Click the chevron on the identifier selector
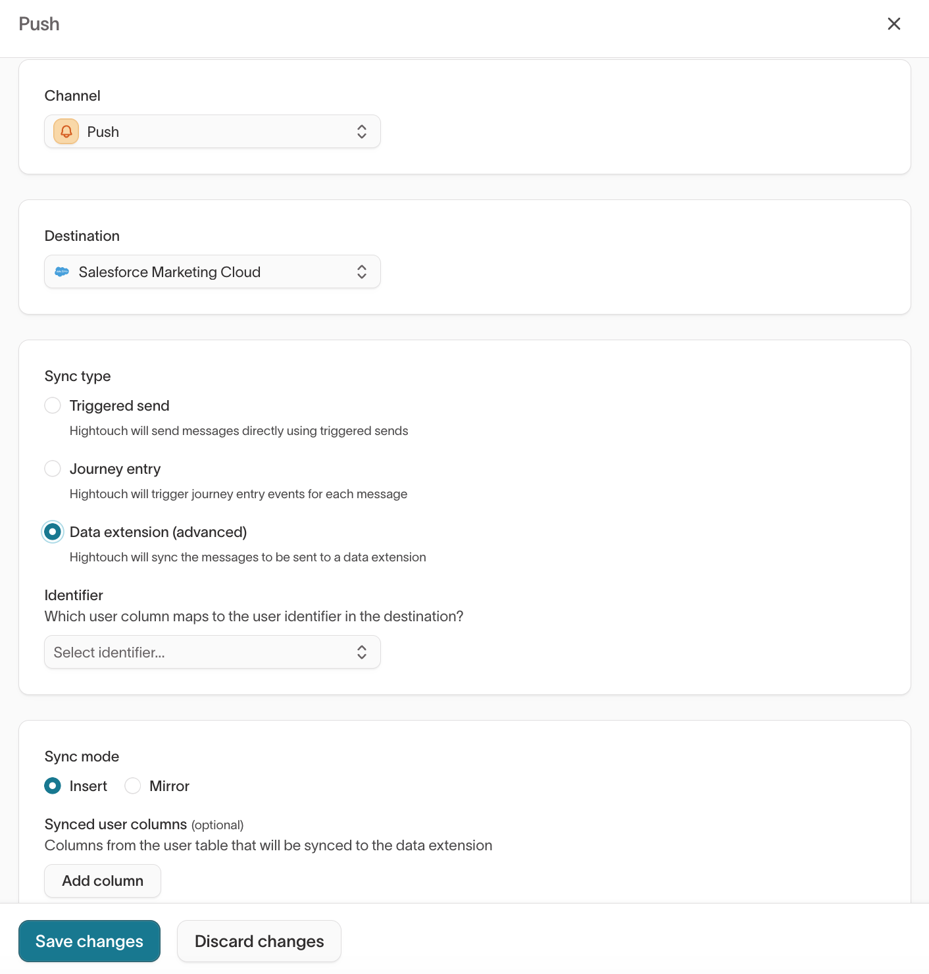This screenshot has height=974, width=929. tap(362, 652)
